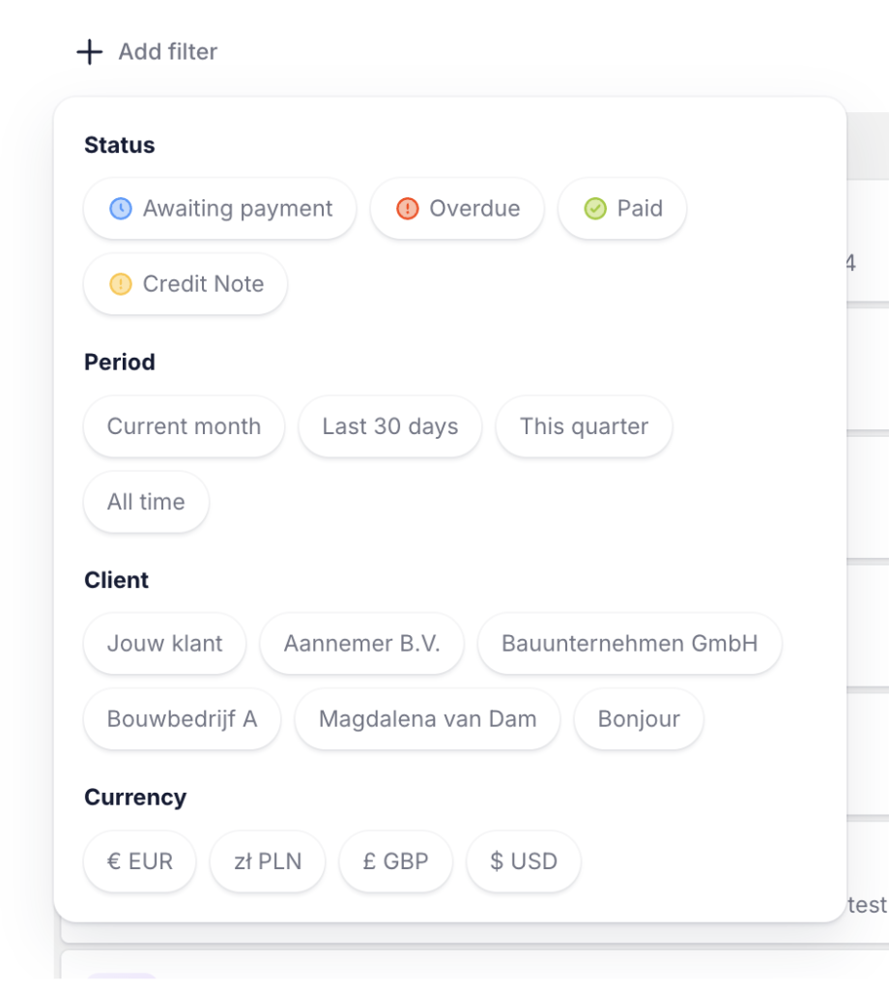
Task: Filter by client Jouw klant
Action: coord(164,643)
